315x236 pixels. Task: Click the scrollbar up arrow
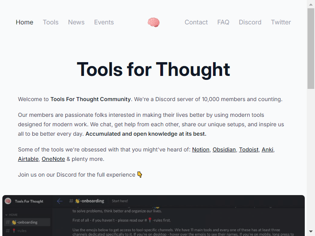pos(311,4)
